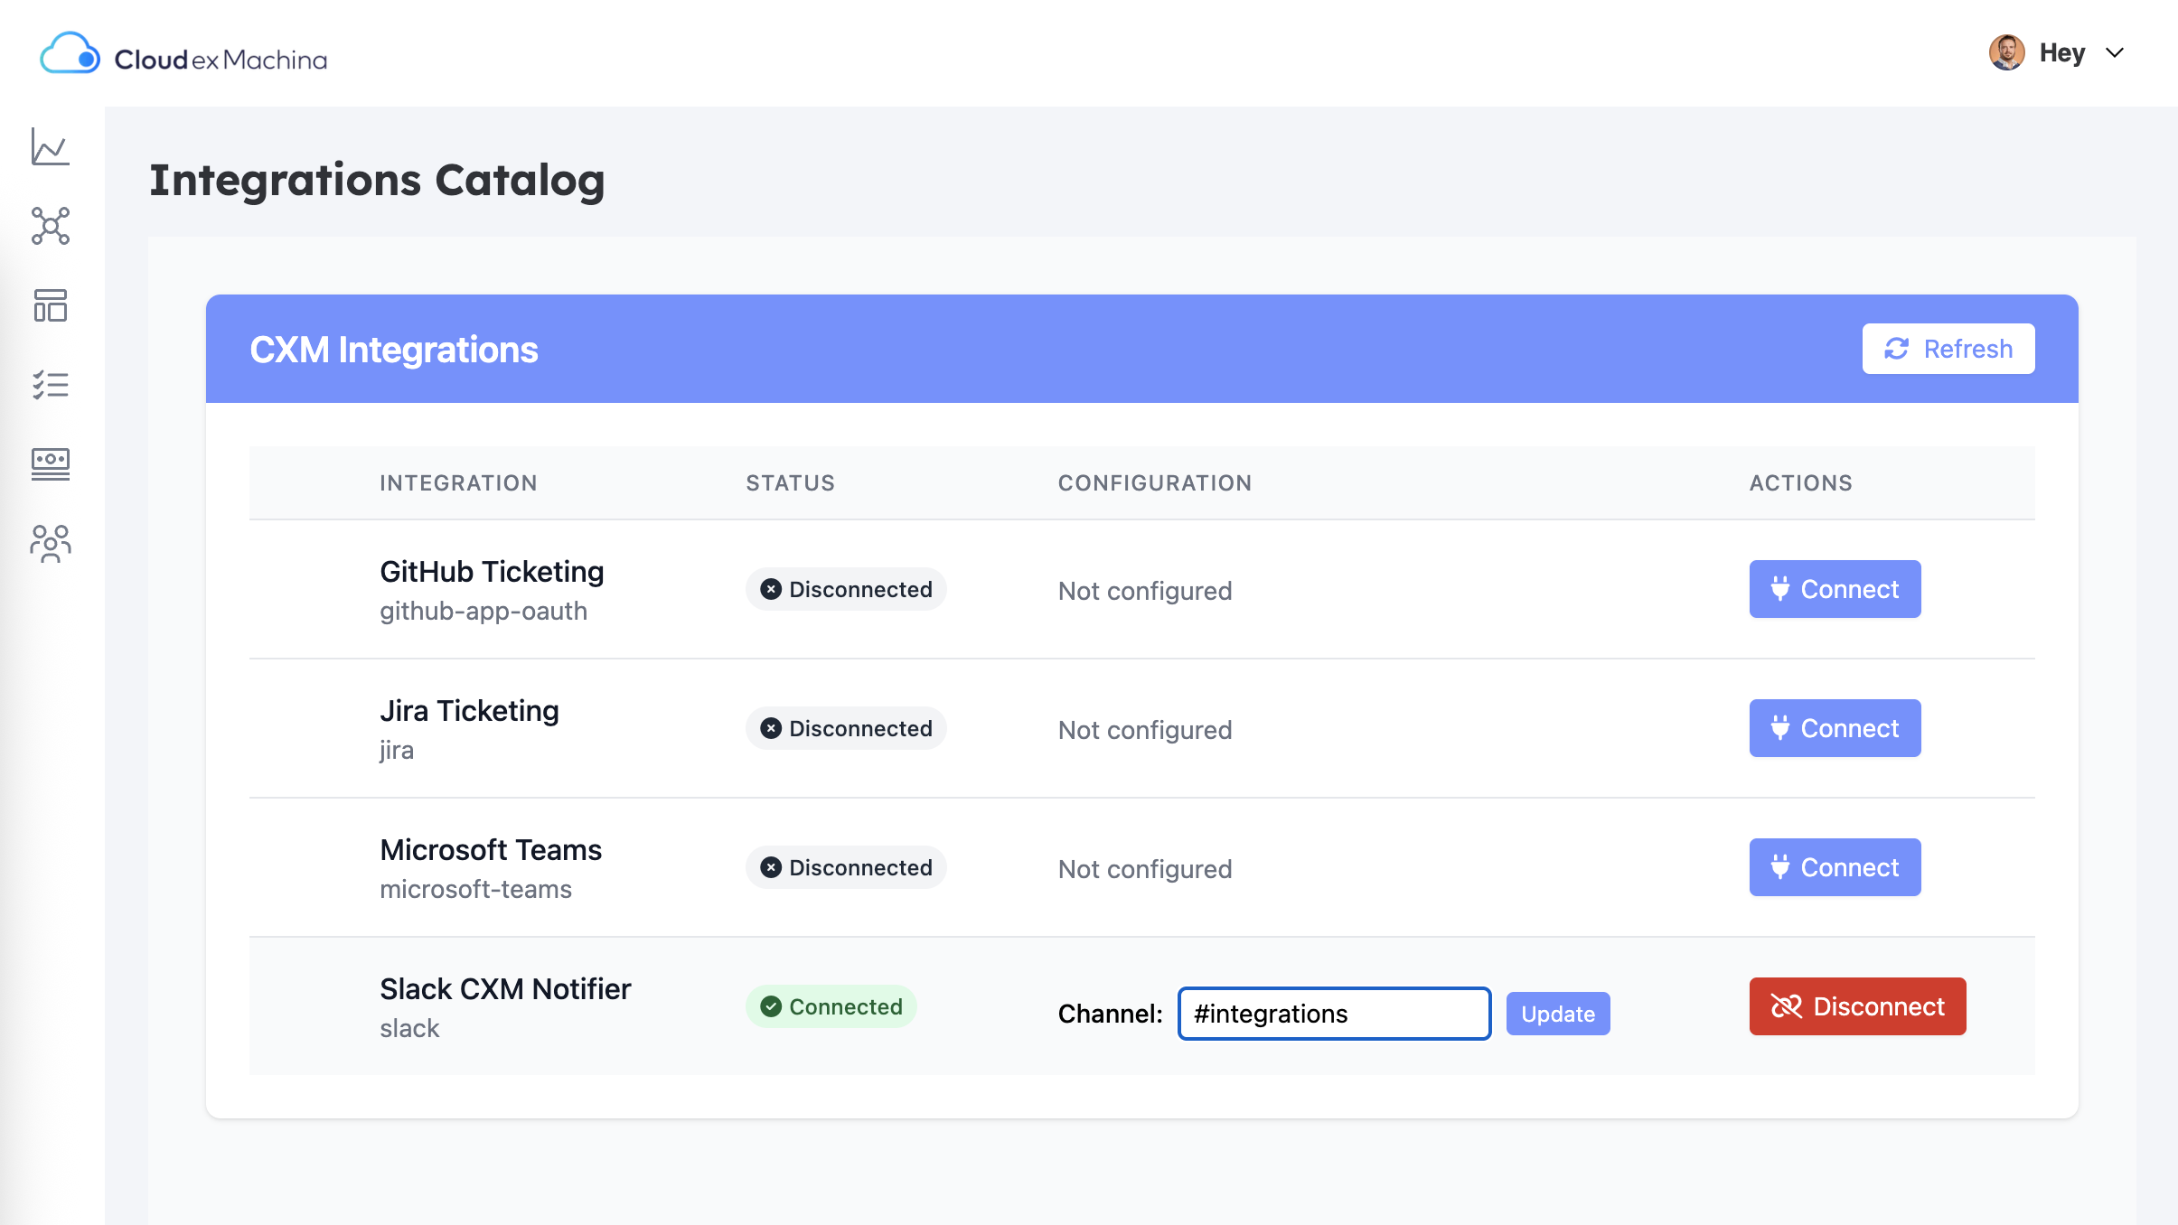Image resolution: width=2178 pixels, height=1225 pixels.
Task: Click the slack identifier text
Action: (x=409, y=1028)
